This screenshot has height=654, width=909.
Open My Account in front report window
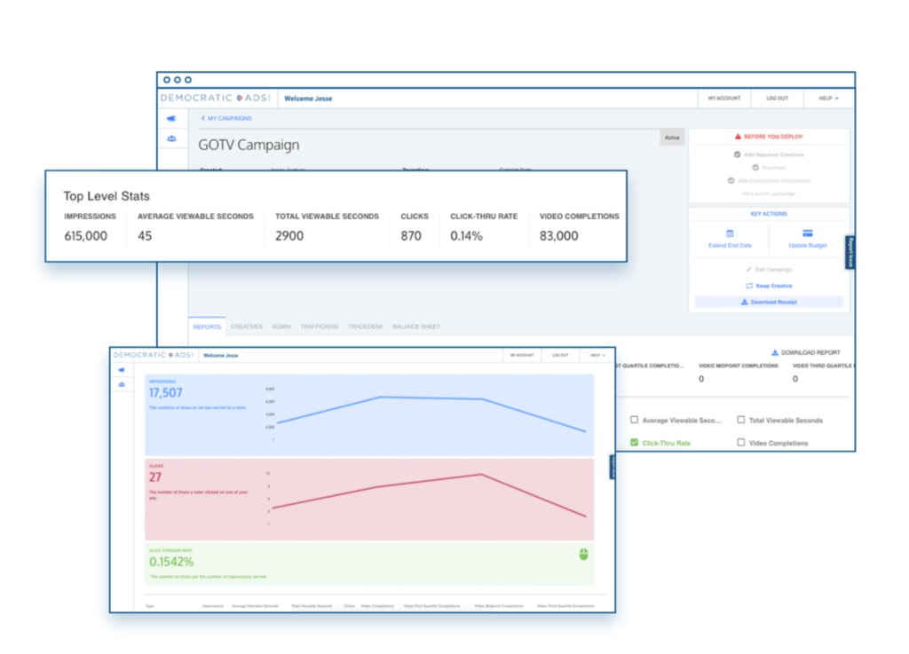click(522, 355)
